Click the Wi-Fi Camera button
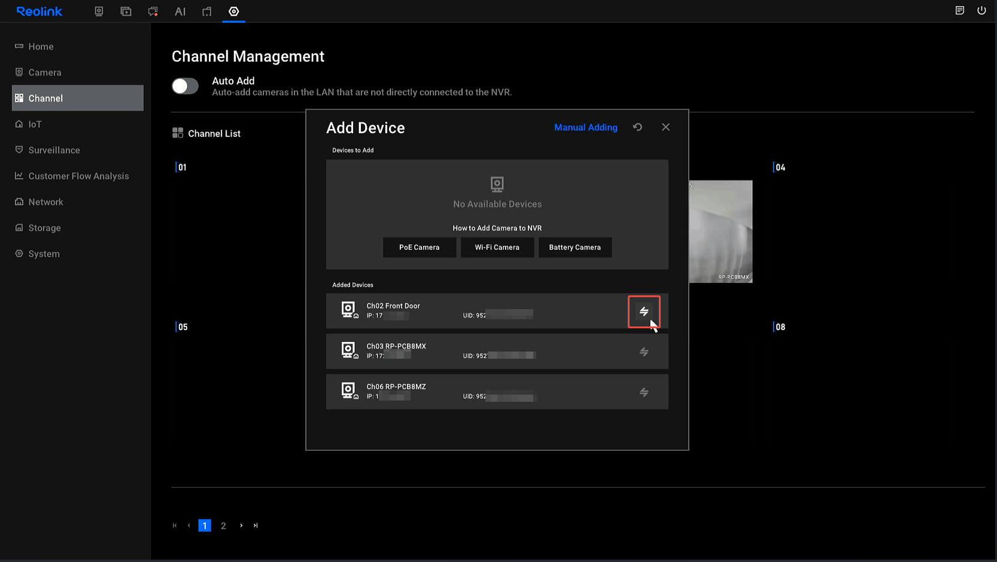 (497, 248)
